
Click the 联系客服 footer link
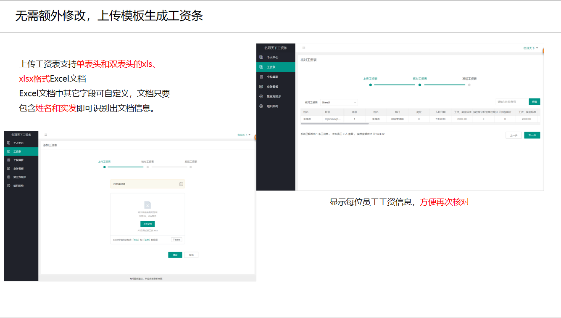(158, 278)
